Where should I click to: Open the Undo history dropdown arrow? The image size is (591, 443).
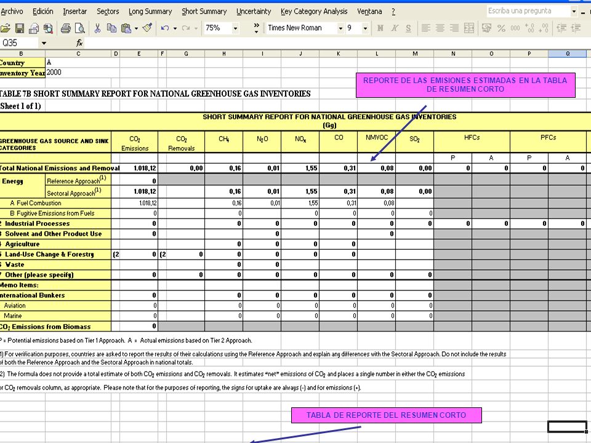tap(175, 28)
